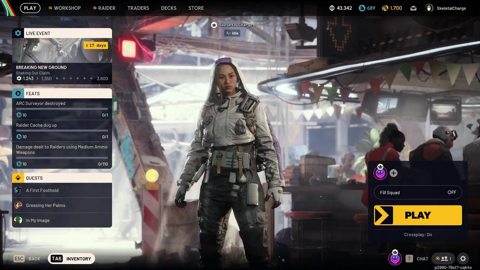The height and width of the screenshot is (270, 480).
Task: Click the ARC Surveyor destroyed progress bar
Action: (62, 109)
